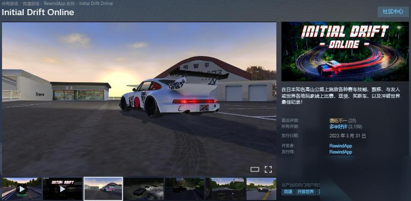Open screenshot in fullscreen view
The width and height of the screenshot is (411, 201).
[268, 169]
